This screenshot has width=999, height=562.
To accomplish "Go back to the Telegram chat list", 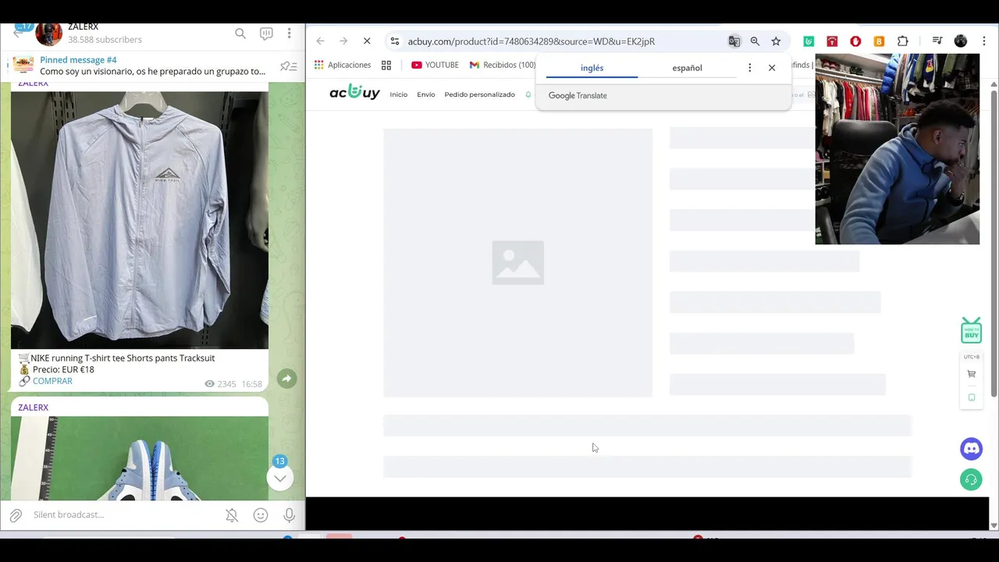I will [x=19, y=34].
